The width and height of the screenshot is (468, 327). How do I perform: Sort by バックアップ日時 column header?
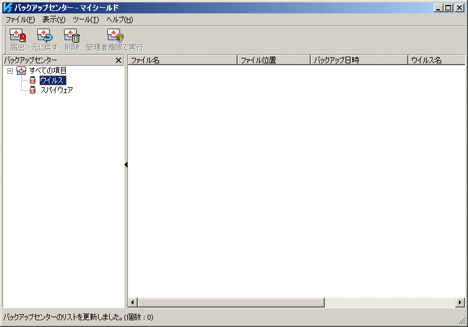[x=359, y=60]
